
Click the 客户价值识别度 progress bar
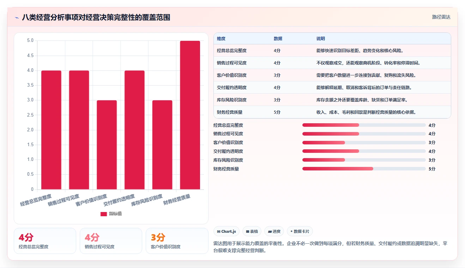coord(364,143)
